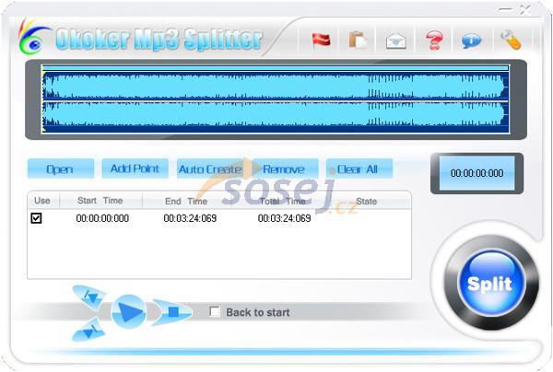Image resolution: width=553 pixels, height=372 pixels.
Task: Minimize the Okoker Mp3 Splitter window
Action: 505,9
